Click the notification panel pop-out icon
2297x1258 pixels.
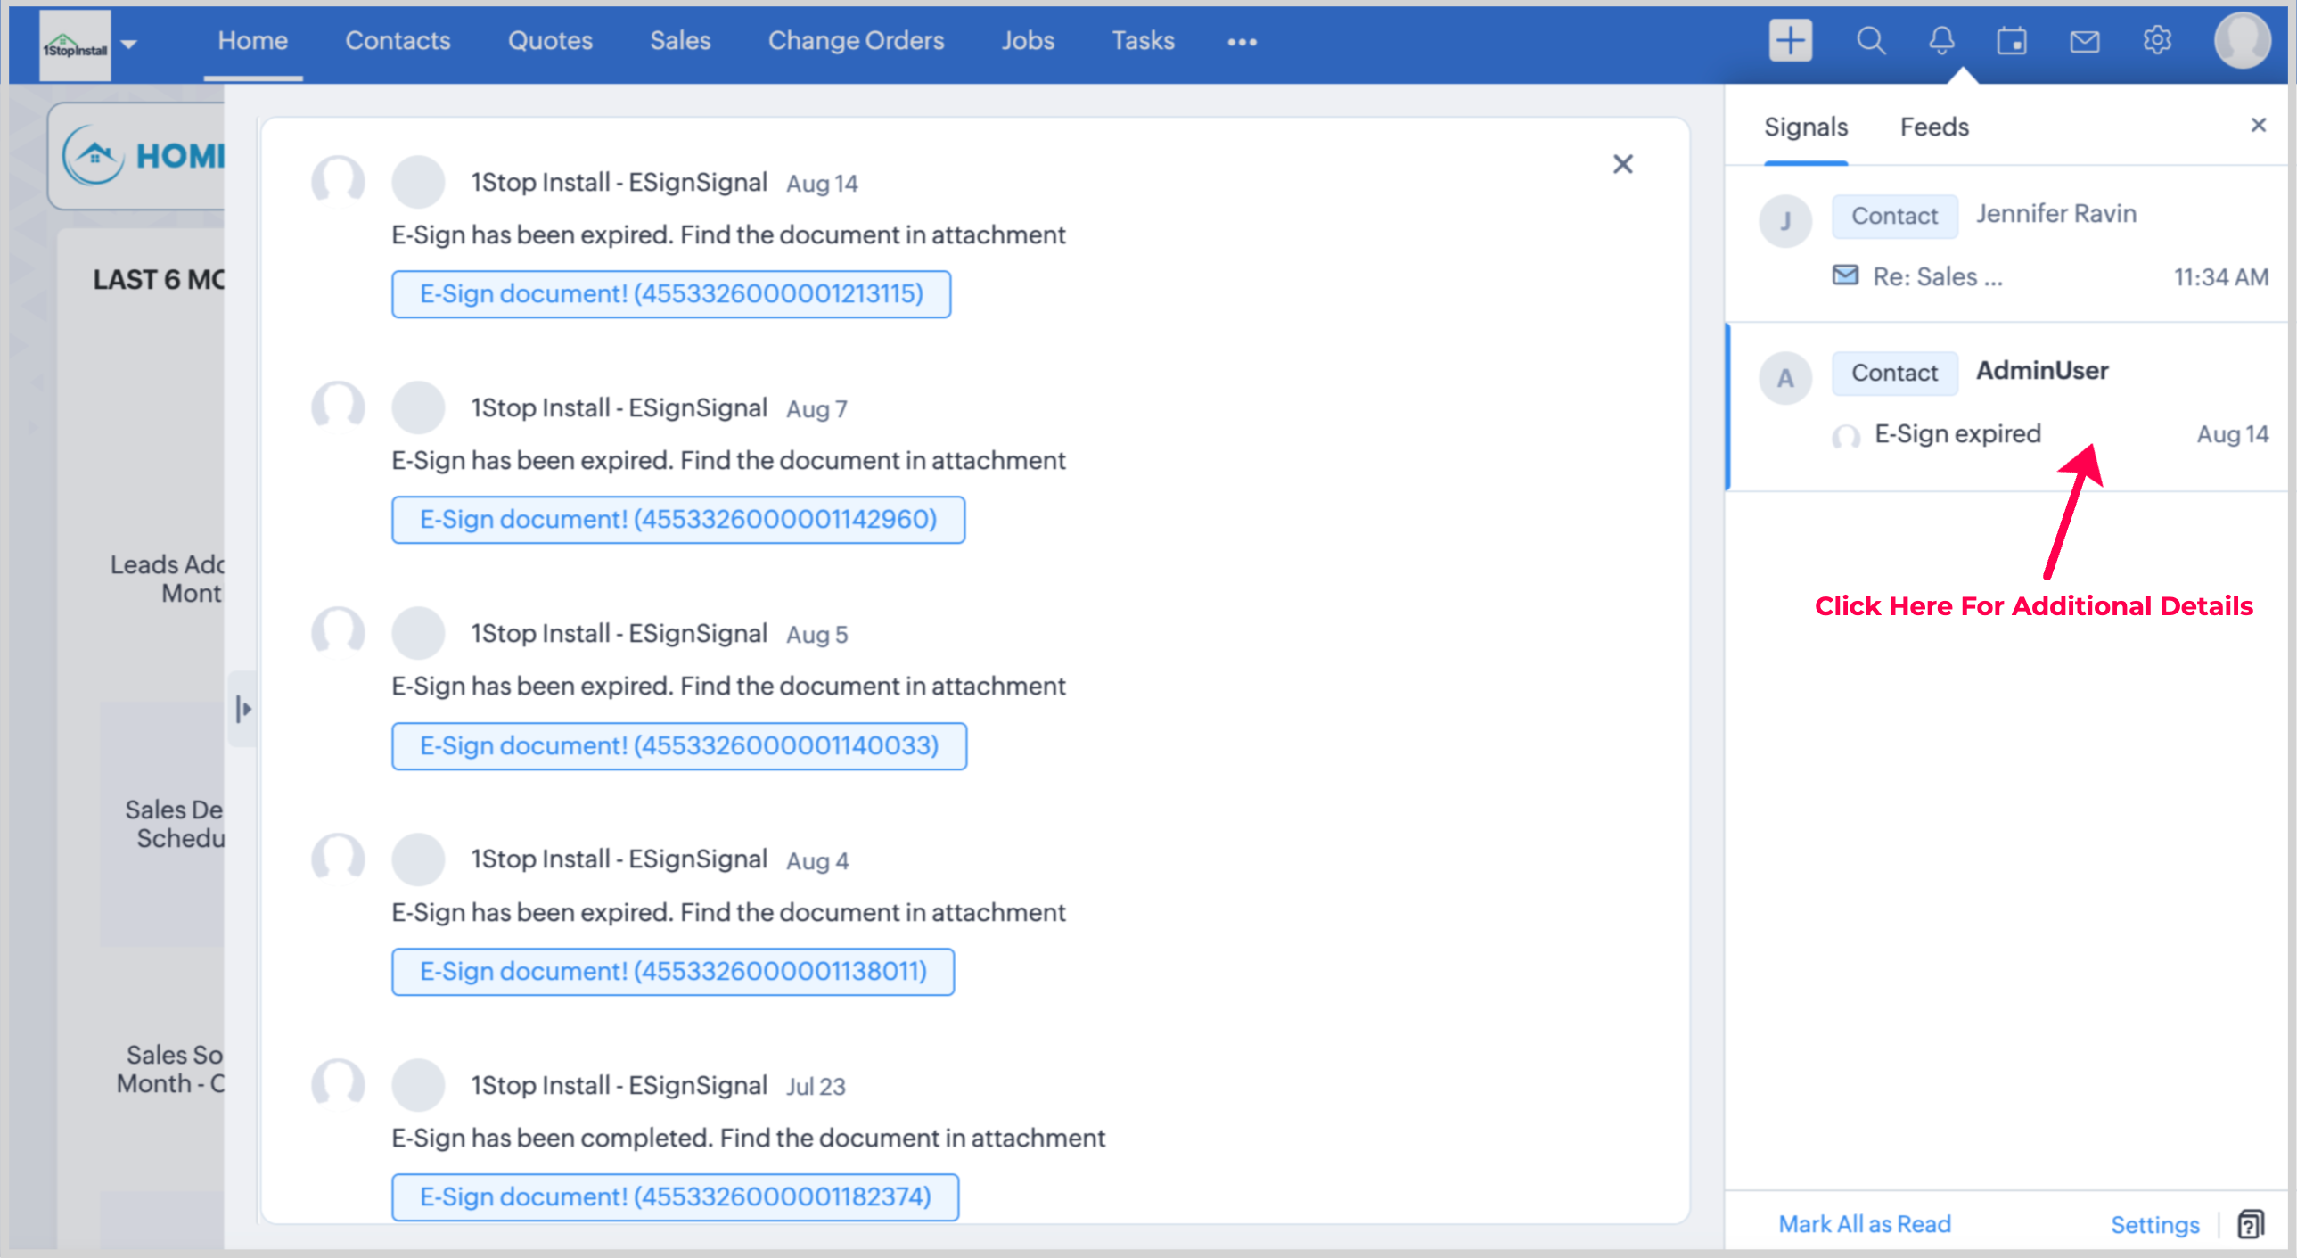tap(2250, 1224)
